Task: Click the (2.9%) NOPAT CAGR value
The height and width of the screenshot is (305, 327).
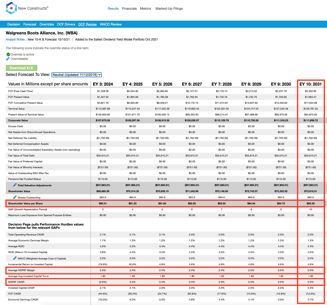Action: (103, 282)
